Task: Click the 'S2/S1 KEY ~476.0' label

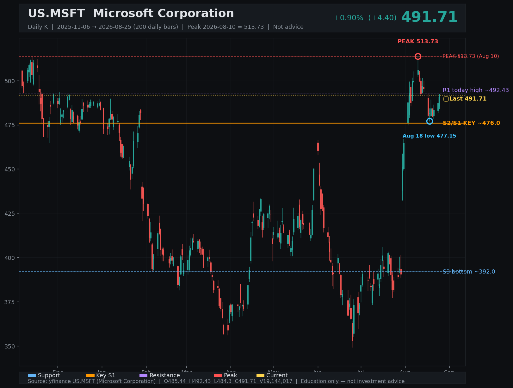Action: (x=472, y=123)
